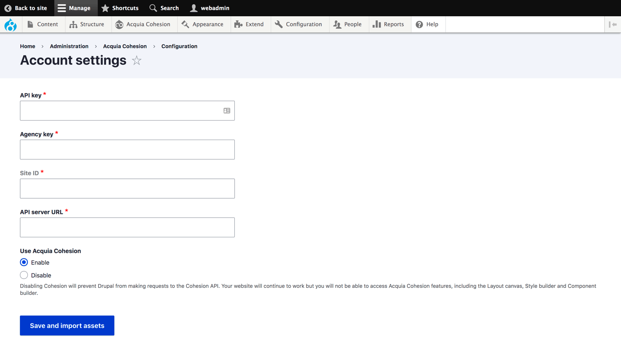Image resolution: width=621 pixels, height=357 pixels.
Task: Click the toolbar orientation toggle icon
Action: click(613, 24)
